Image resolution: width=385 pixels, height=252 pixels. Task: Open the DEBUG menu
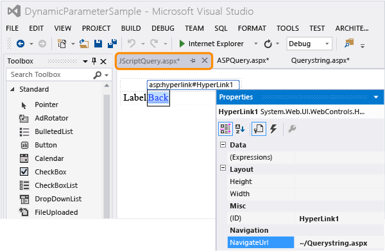click(x=163, y=28)
